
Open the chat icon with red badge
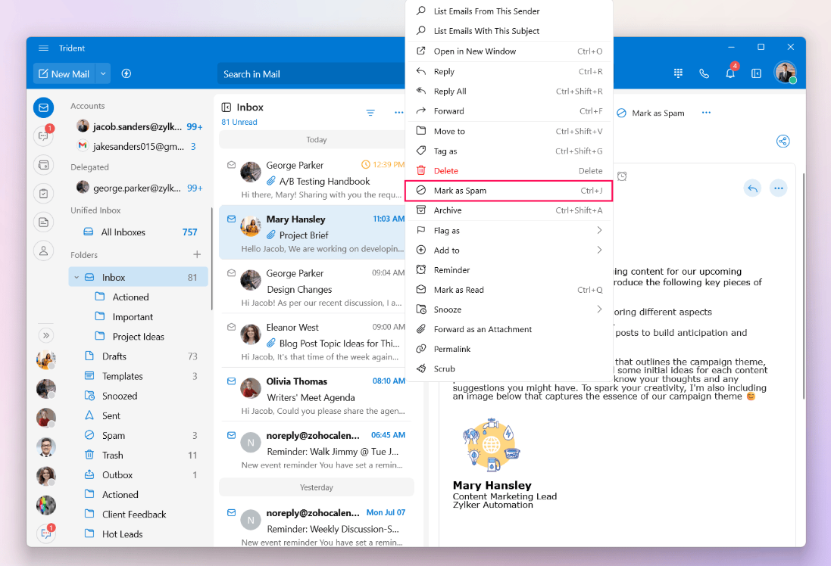click(43, 136)
